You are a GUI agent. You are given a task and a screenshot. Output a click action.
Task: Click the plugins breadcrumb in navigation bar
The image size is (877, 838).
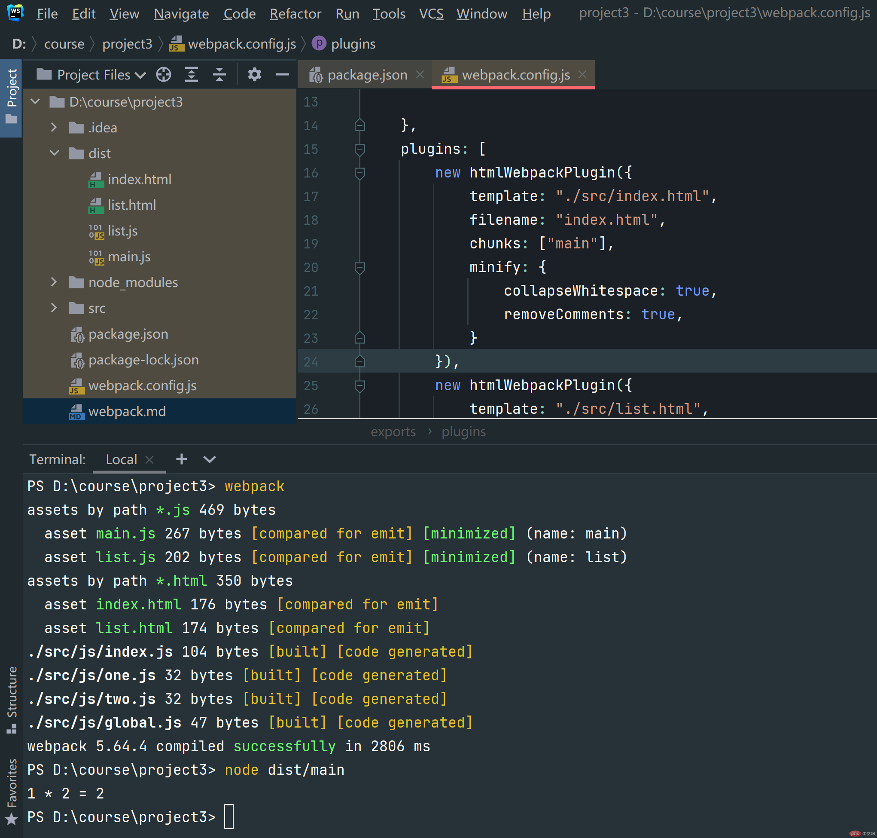tap(344, 44)
